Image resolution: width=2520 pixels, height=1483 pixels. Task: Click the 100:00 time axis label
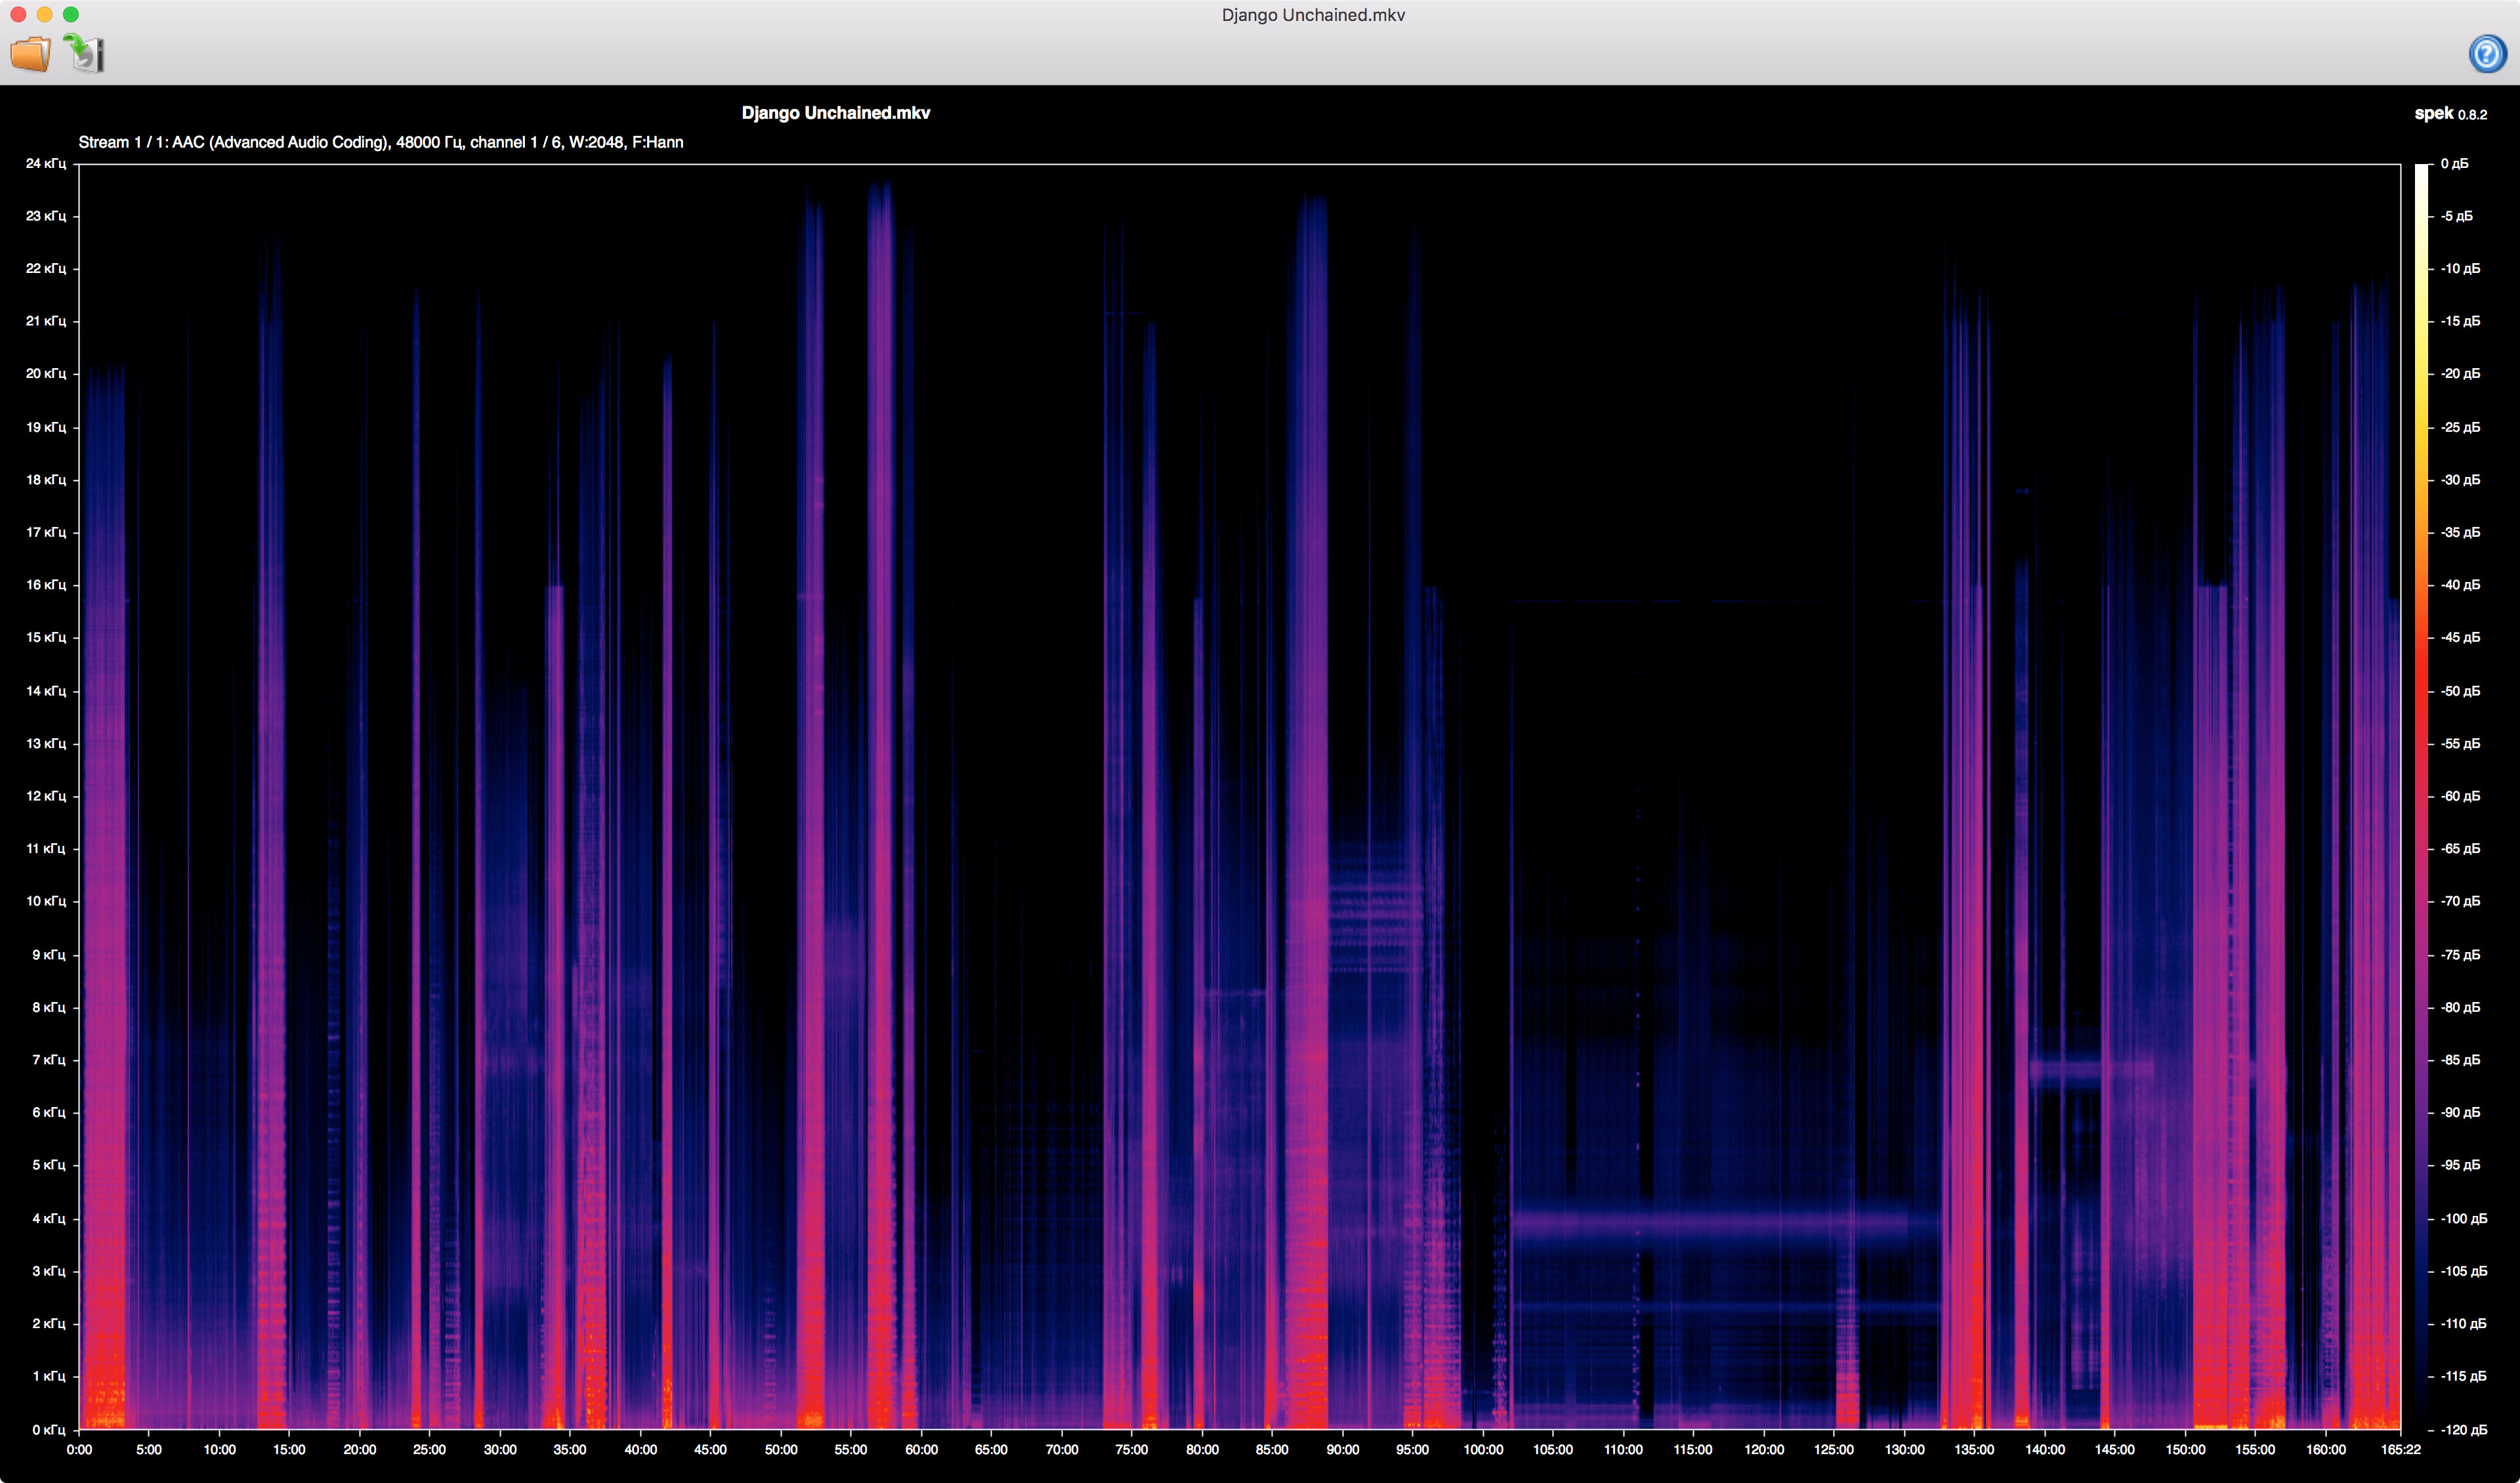(x=1483, y=1449)
